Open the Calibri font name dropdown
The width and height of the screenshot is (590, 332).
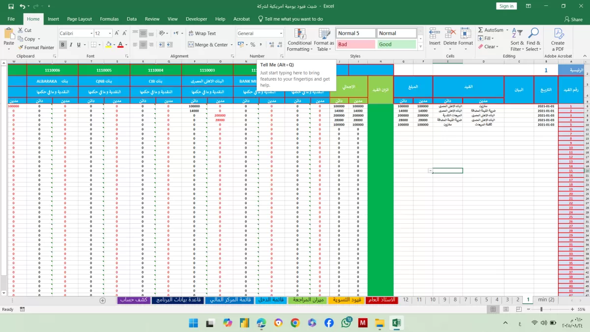pyautogui.click(x=91, y=33)
